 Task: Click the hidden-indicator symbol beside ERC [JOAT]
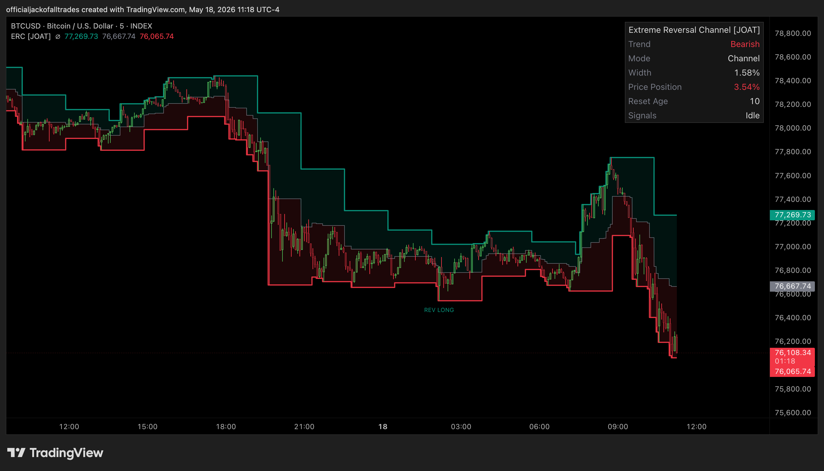(58, 36)
